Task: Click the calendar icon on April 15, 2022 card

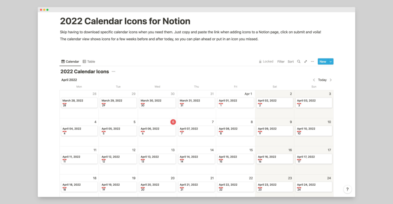Action: [x=221, y=161]
